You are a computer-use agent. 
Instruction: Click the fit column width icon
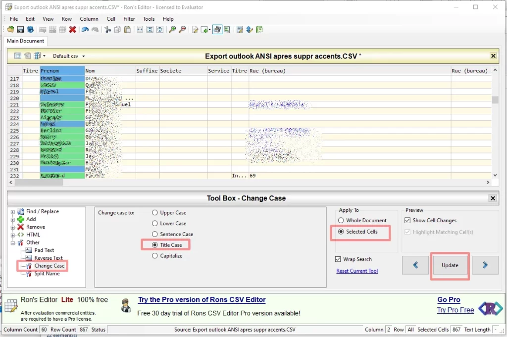pos(140,29)
